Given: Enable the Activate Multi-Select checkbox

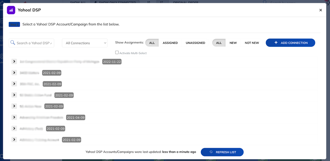Looking at the screenshot, I should (117, 53).
